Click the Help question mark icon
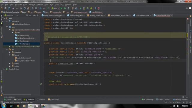Image resolution: width=192 pixels, height=108 pixels. (x=95, y=8)
